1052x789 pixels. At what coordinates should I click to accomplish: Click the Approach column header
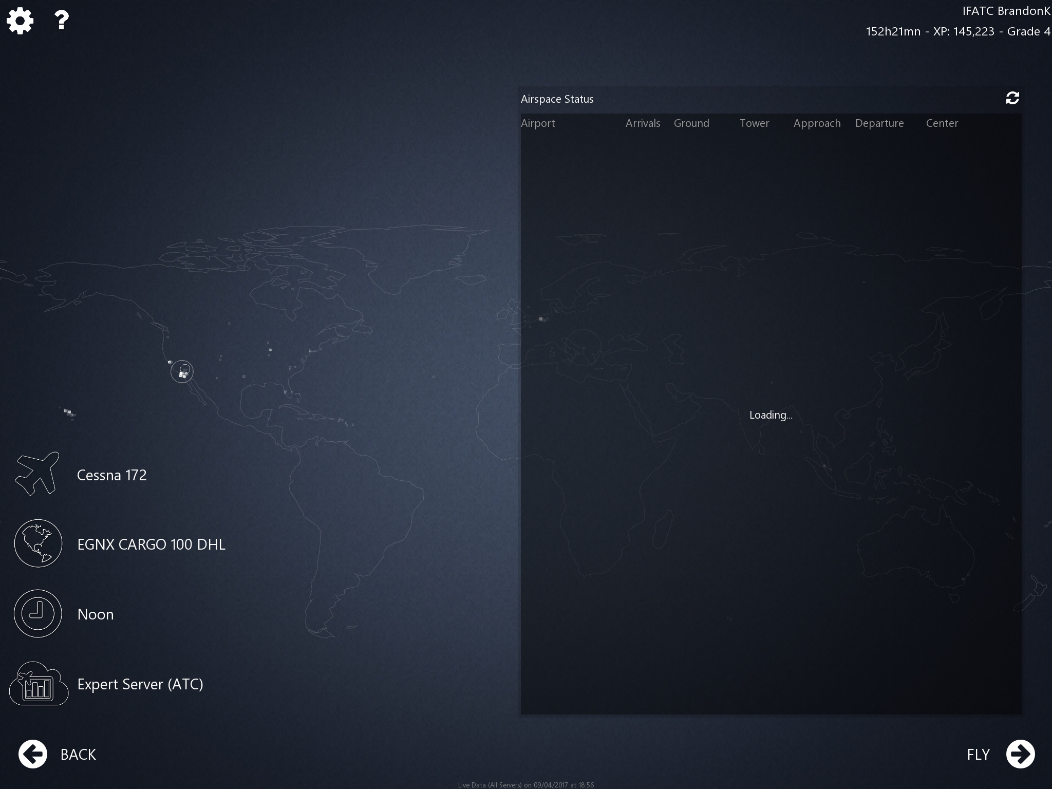click(x=817, y=123)
